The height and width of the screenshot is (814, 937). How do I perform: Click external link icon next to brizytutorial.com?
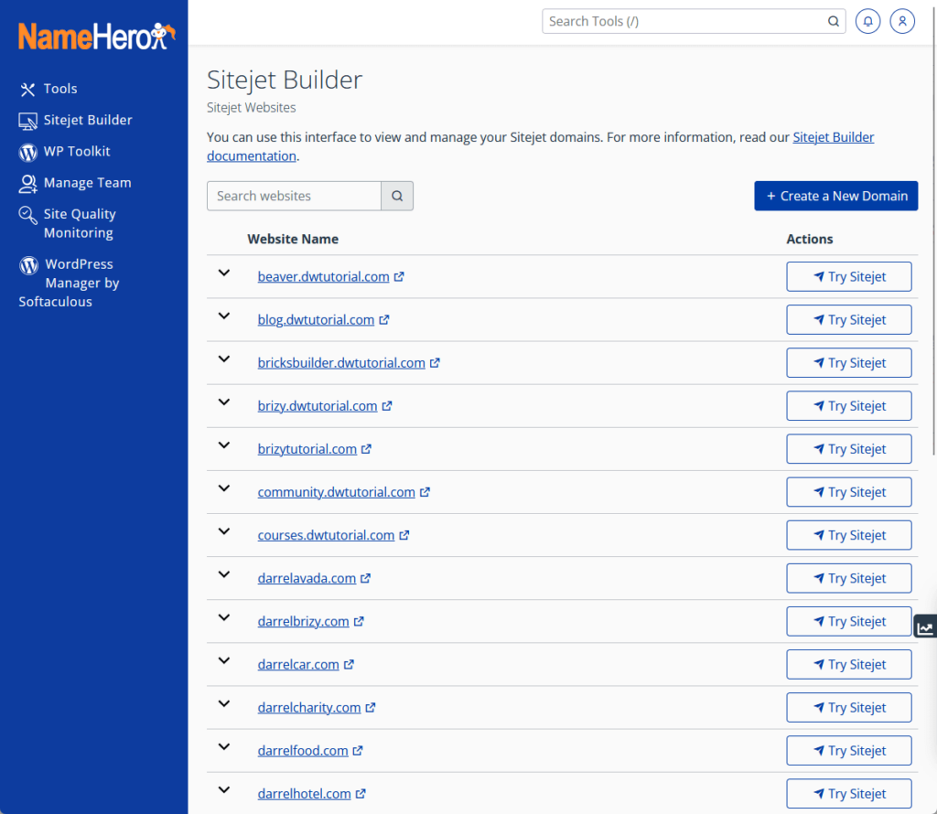click(366, 448)
